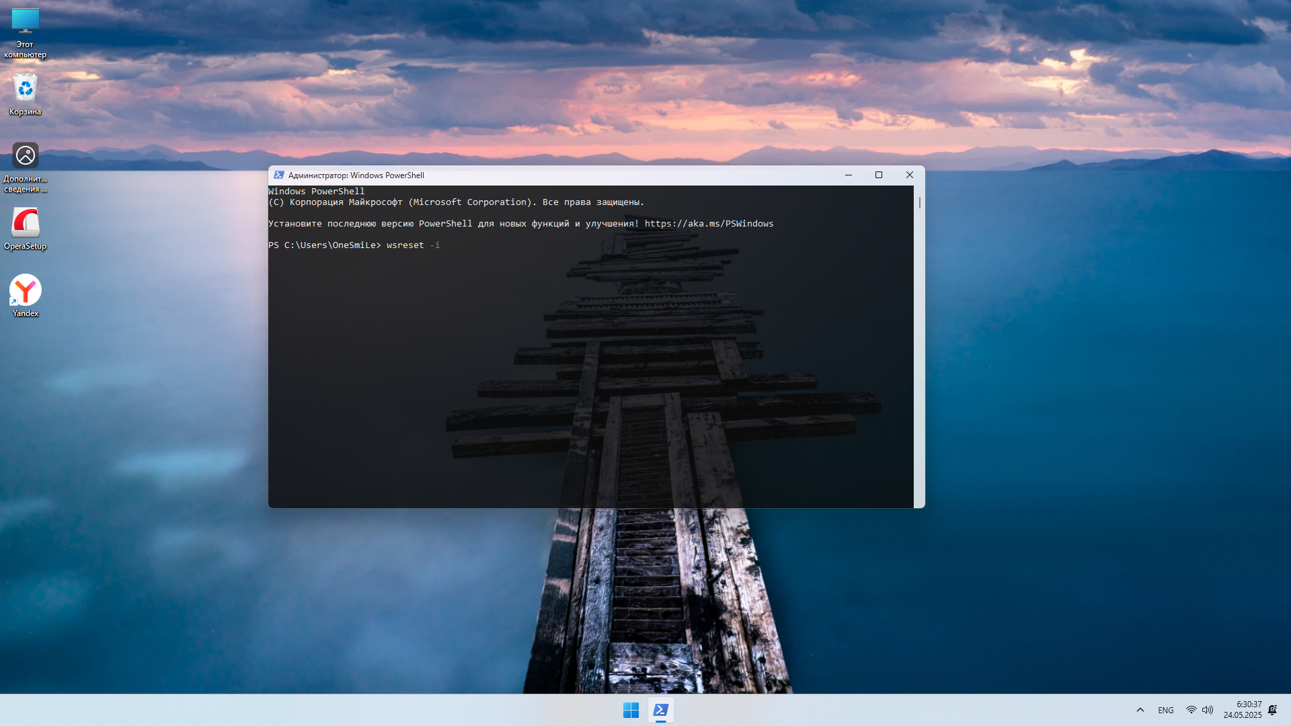Switch the ENG input language indicator
This screenshot has width=1291, height=726.
(1166, 710)
